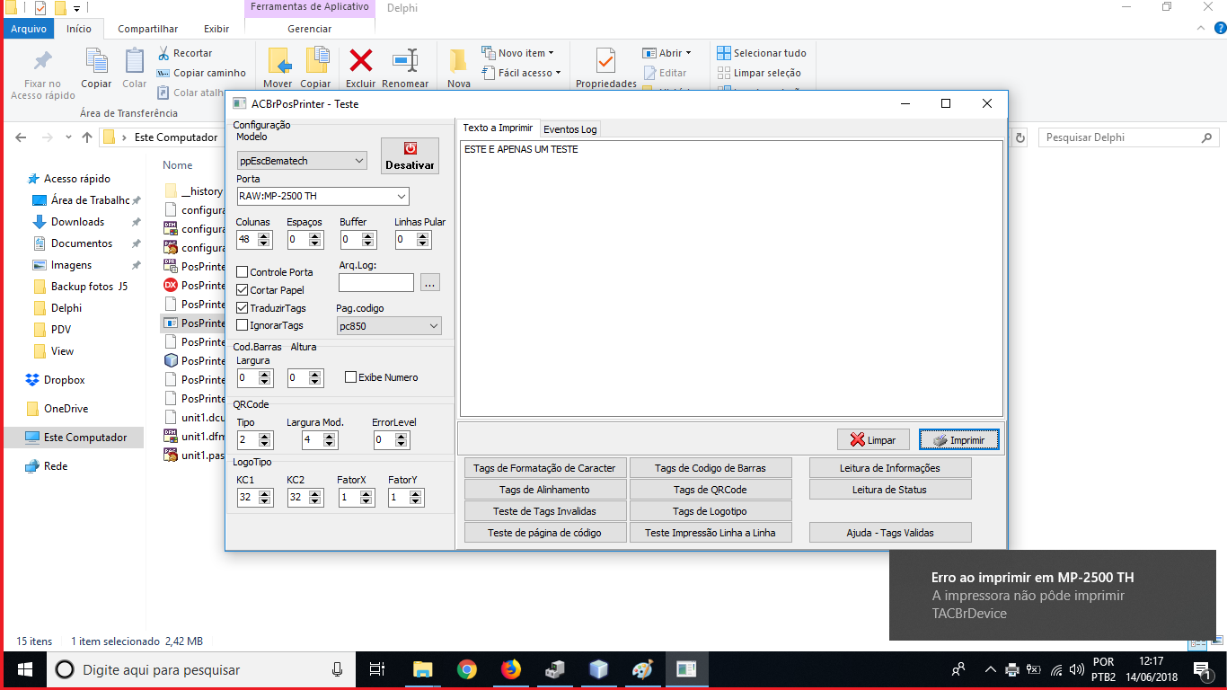Click the Renomear icon in ribbon
Viewport: 1227px width, 690px height.
click(405, 61)
